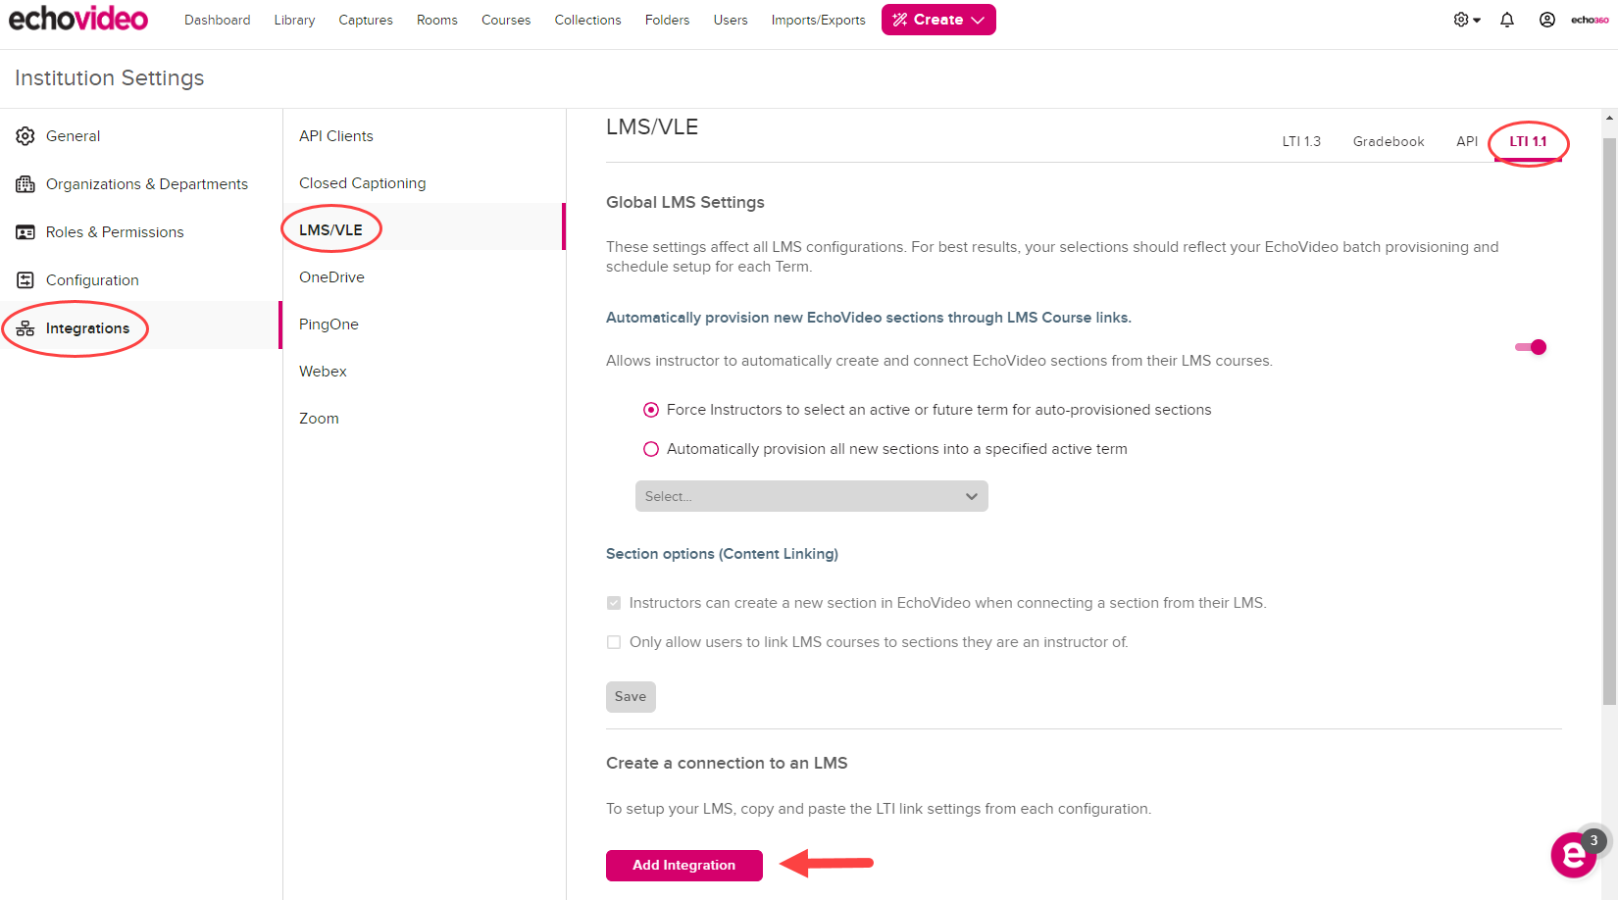This screenshot has height=900, width=1618.
Task: Open Users in top navigation
Action: pos(731,20)
